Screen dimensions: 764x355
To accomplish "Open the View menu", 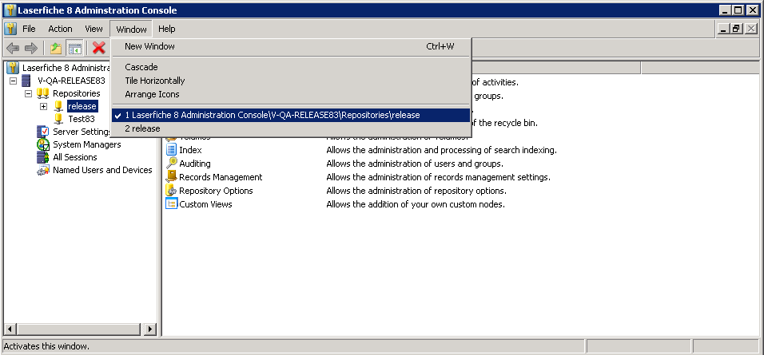I will [94, 29].
